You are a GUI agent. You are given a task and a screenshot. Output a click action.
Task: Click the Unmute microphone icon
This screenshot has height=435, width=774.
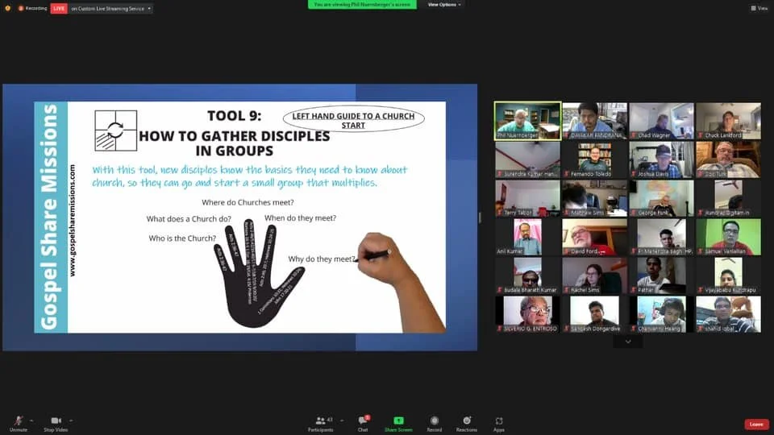19,420
